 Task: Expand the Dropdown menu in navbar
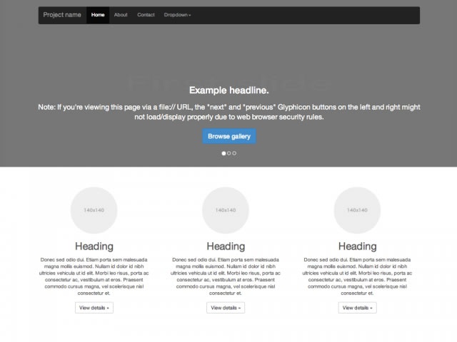[x=177, y=15]
